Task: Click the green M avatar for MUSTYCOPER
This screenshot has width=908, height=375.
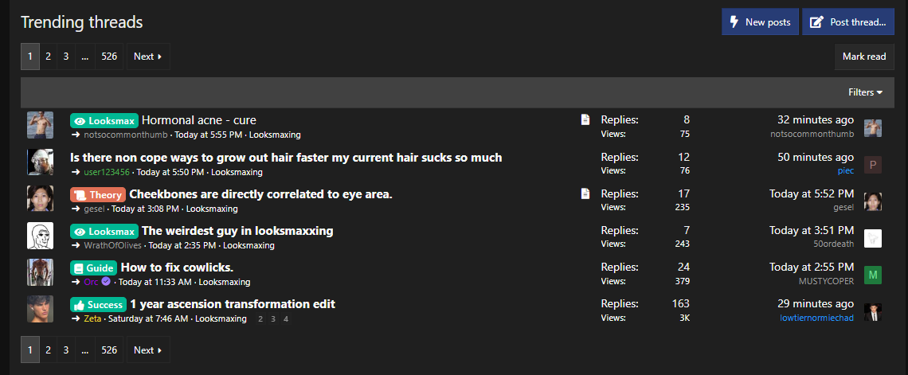Action: (x=873, y=275)
